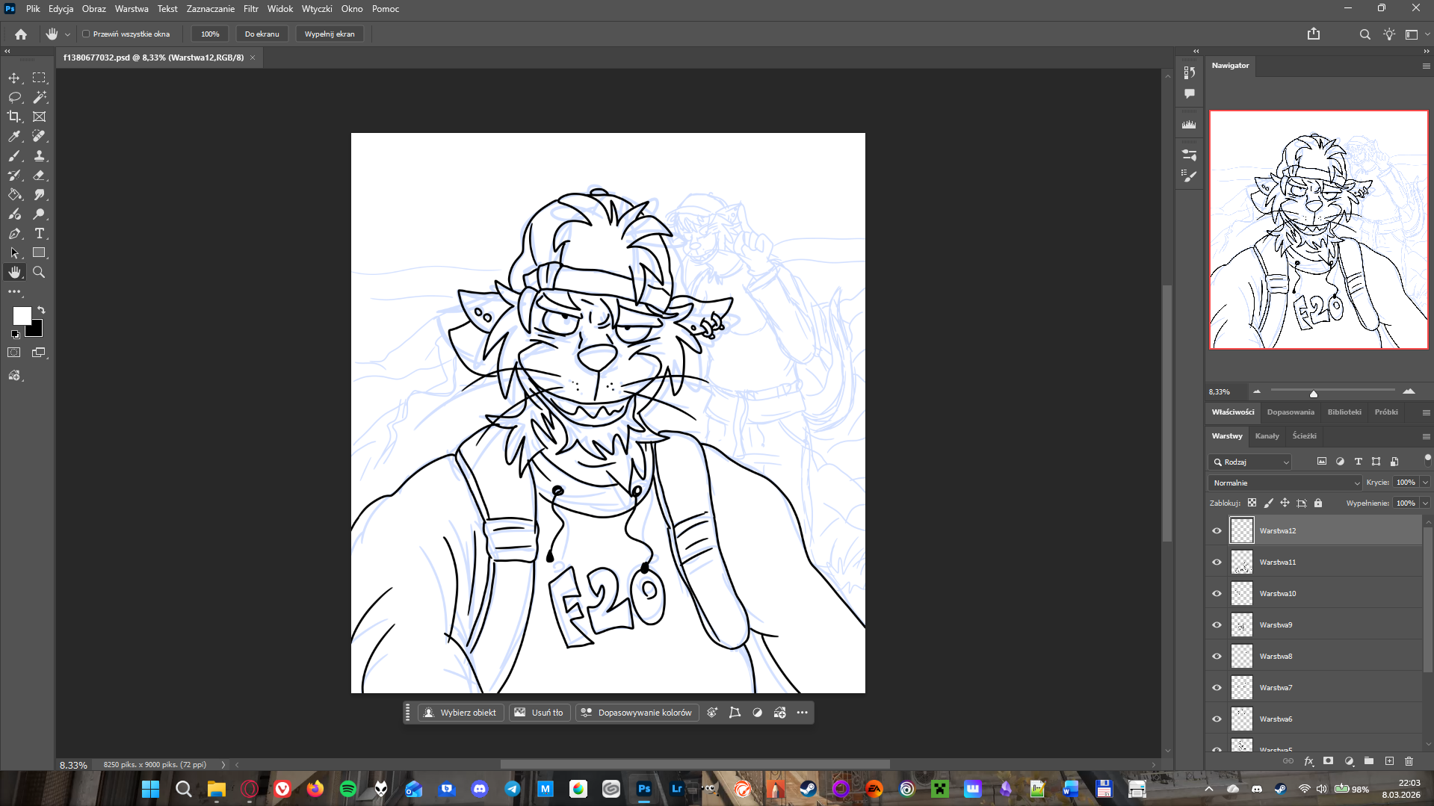
Task: Select the Type tool
Action: (40, 233)
